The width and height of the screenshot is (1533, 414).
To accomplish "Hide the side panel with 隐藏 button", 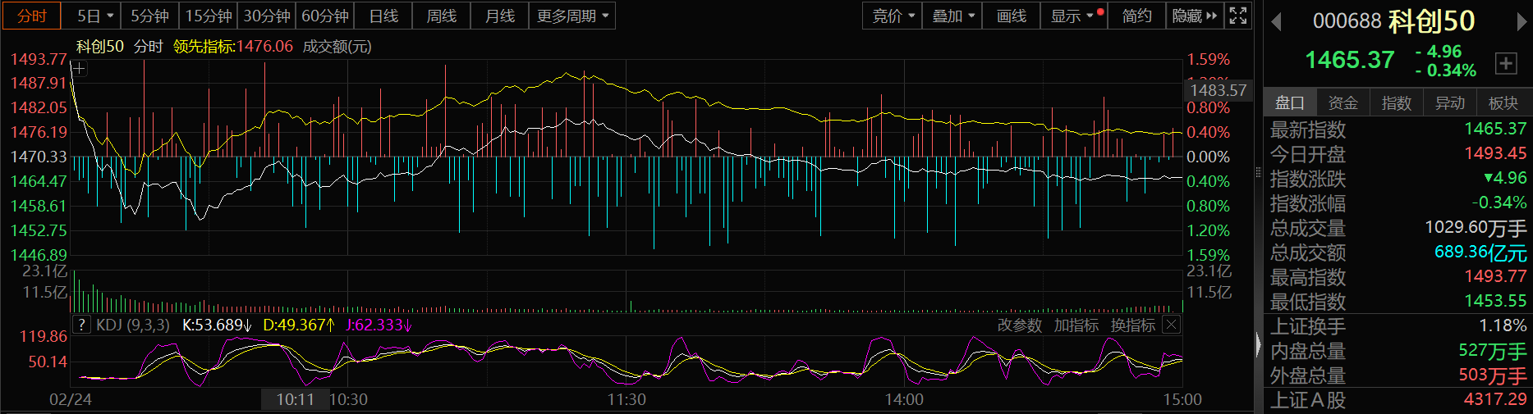I will click(1194, 16).
